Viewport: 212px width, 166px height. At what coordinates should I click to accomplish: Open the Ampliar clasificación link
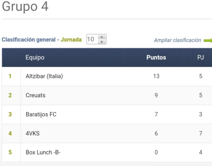tap(177, 40)
